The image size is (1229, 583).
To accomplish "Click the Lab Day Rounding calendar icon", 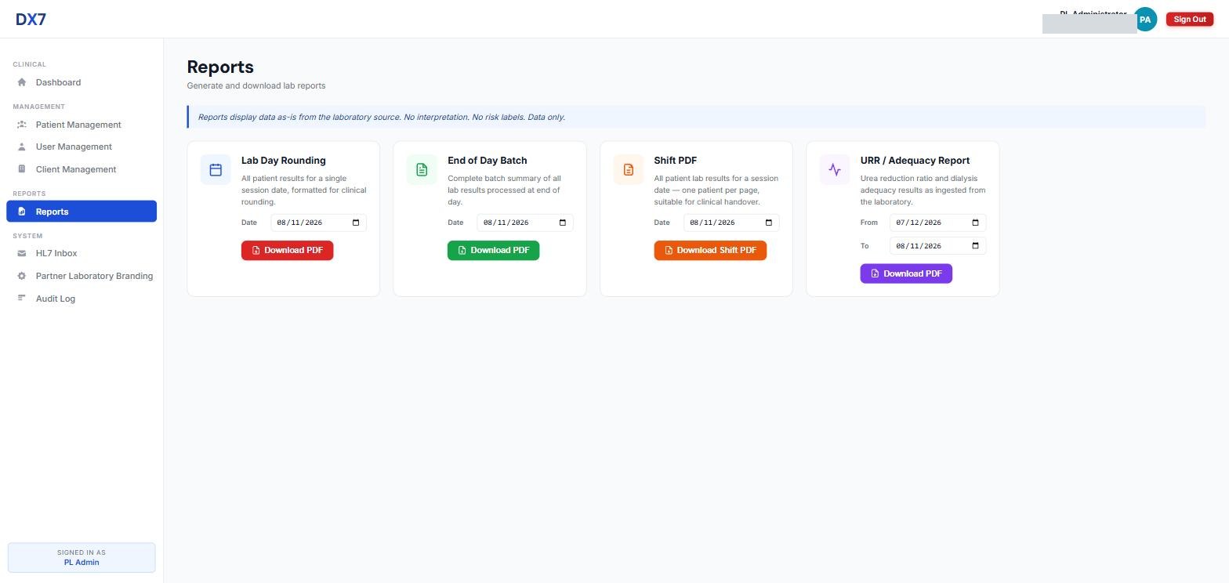I will point(216,169).
